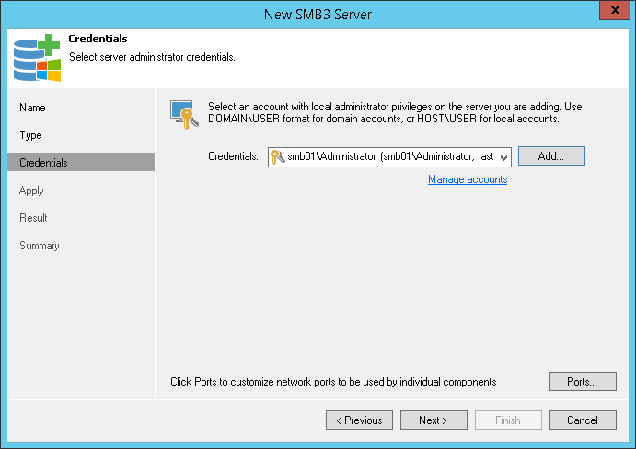Switch to the Type wizard step

[31, 135]
